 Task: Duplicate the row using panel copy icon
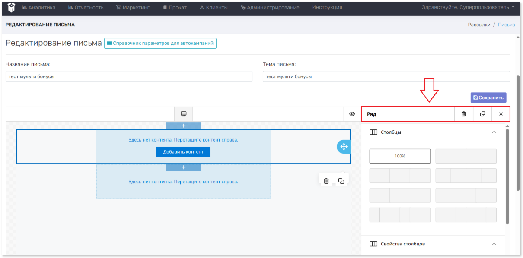(x=482, y=114)
